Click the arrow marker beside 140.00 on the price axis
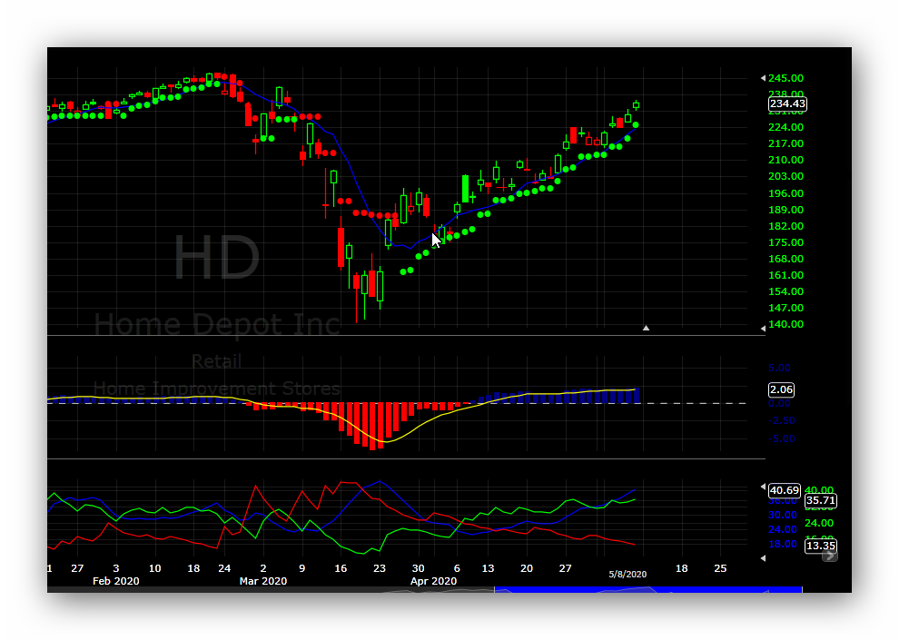Viewport: 899px width, 640px height. [x=763, y=329]
